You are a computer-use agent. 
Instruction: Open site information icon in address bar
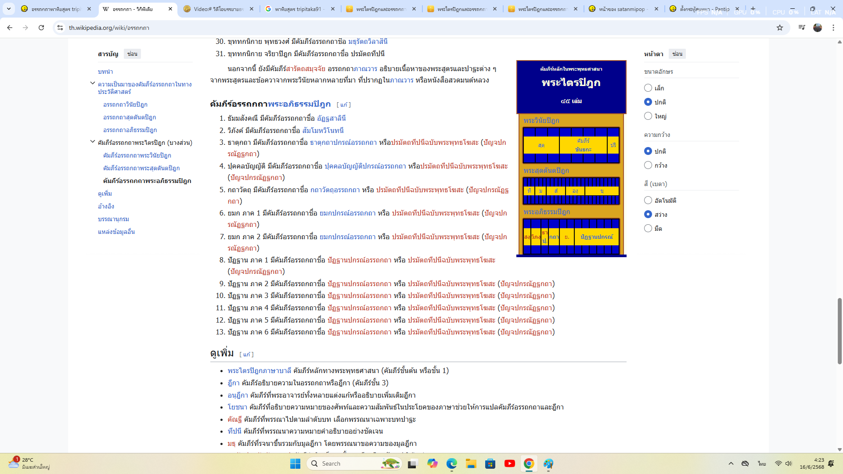point(60,28)
